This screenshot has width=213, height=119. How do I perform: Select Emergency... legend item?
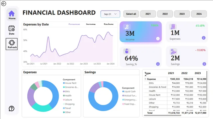(x=129, y=100)
